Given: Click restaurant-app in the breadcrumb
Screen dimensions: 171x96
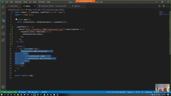Looking at the screenshot, I should [x=13, y=10].
